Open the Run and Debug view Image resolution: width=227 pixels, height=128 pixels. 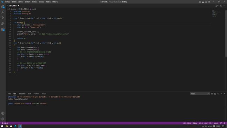(x=3, y=23)
